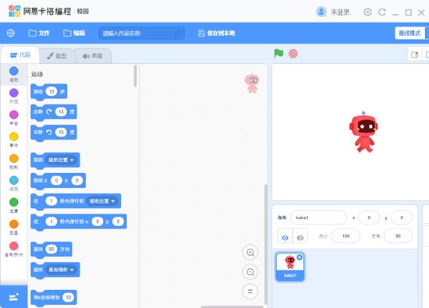The width and height of the screenshot is (429, 308).
Task: Select the blue 运动 category circle
Action: [x=14, y=71]
